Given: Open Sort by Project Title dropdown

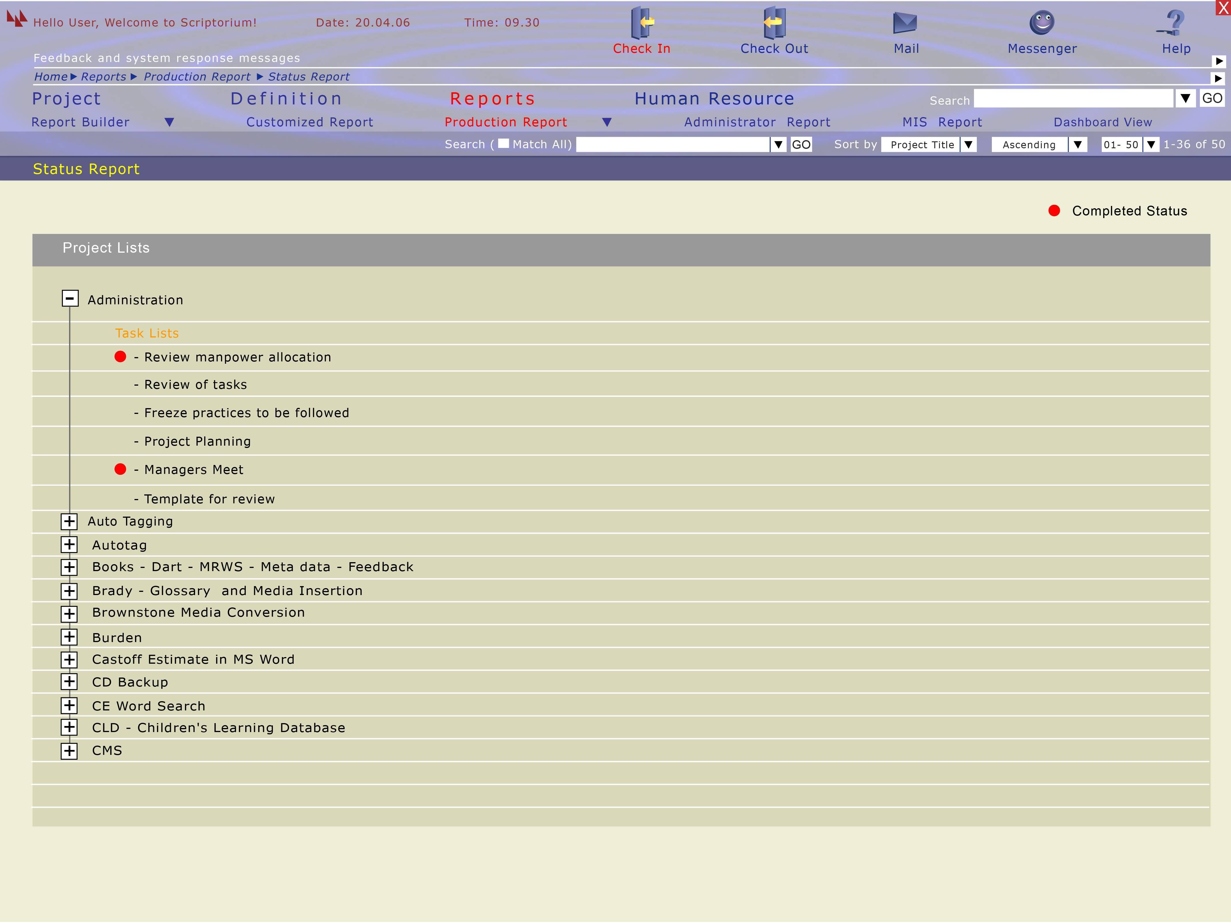Looking at the screenshot, I should pyautogui.click(x=968, y=145).
